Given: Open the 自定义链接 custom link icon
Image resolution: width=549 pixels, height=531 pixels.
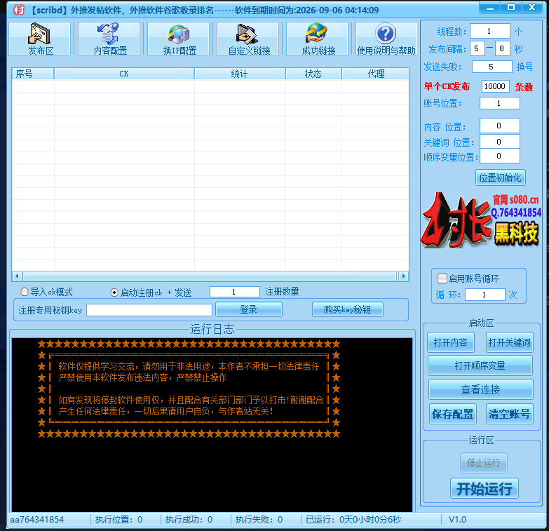Looking at the screenshot, I should click(248, 39).
